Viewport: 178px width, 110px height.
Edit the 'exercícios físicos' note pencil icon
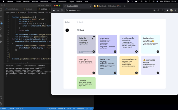coord(158,73)
